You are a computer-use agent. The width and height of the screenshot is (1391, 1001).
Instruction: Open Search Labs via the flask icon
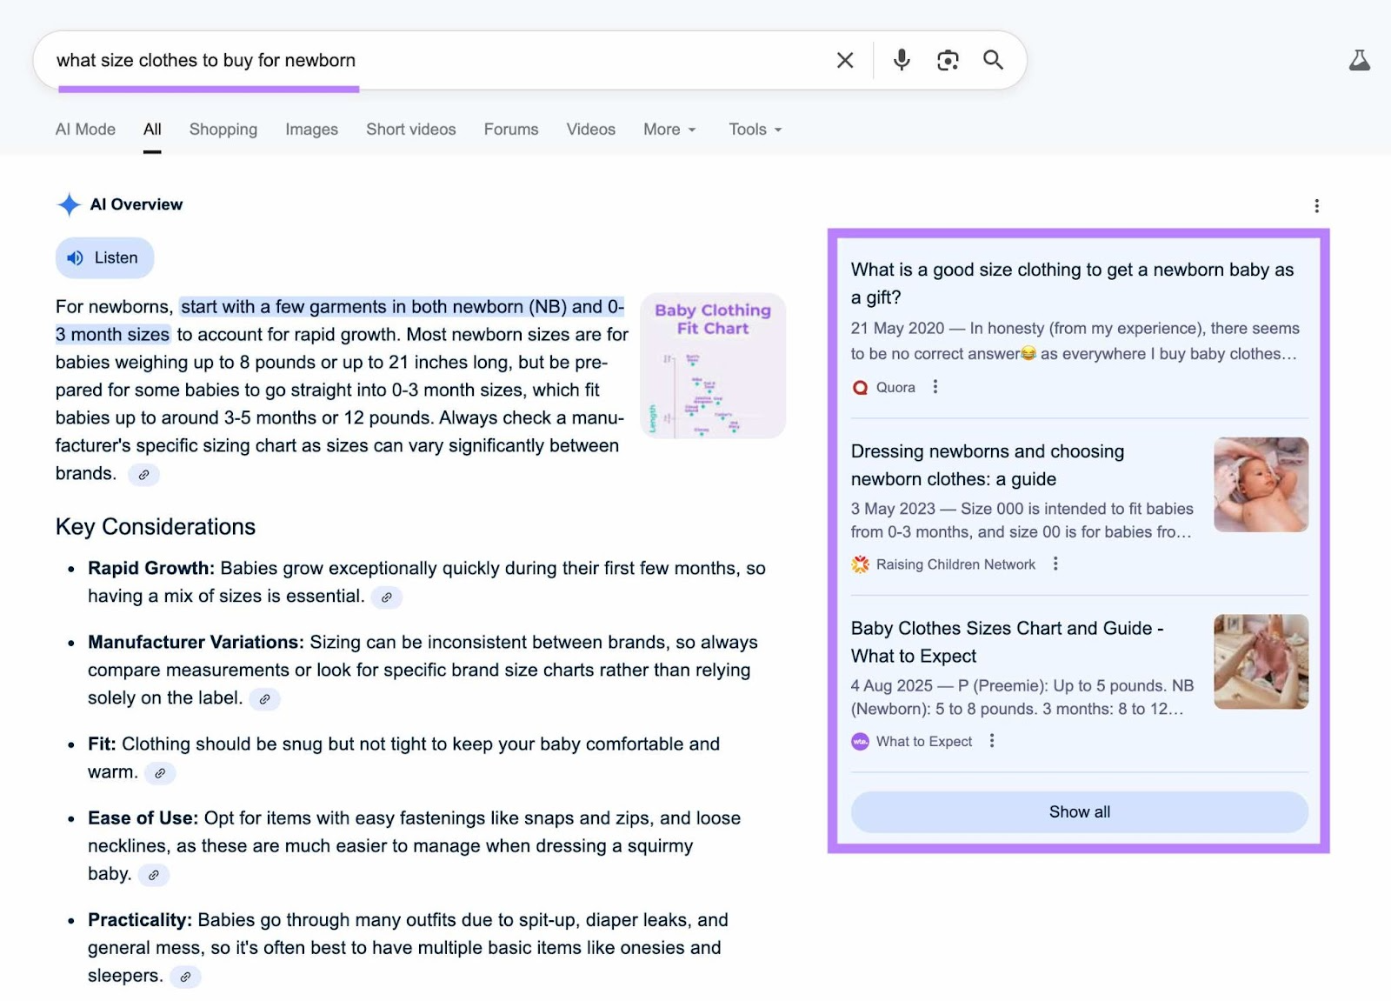1361,60
